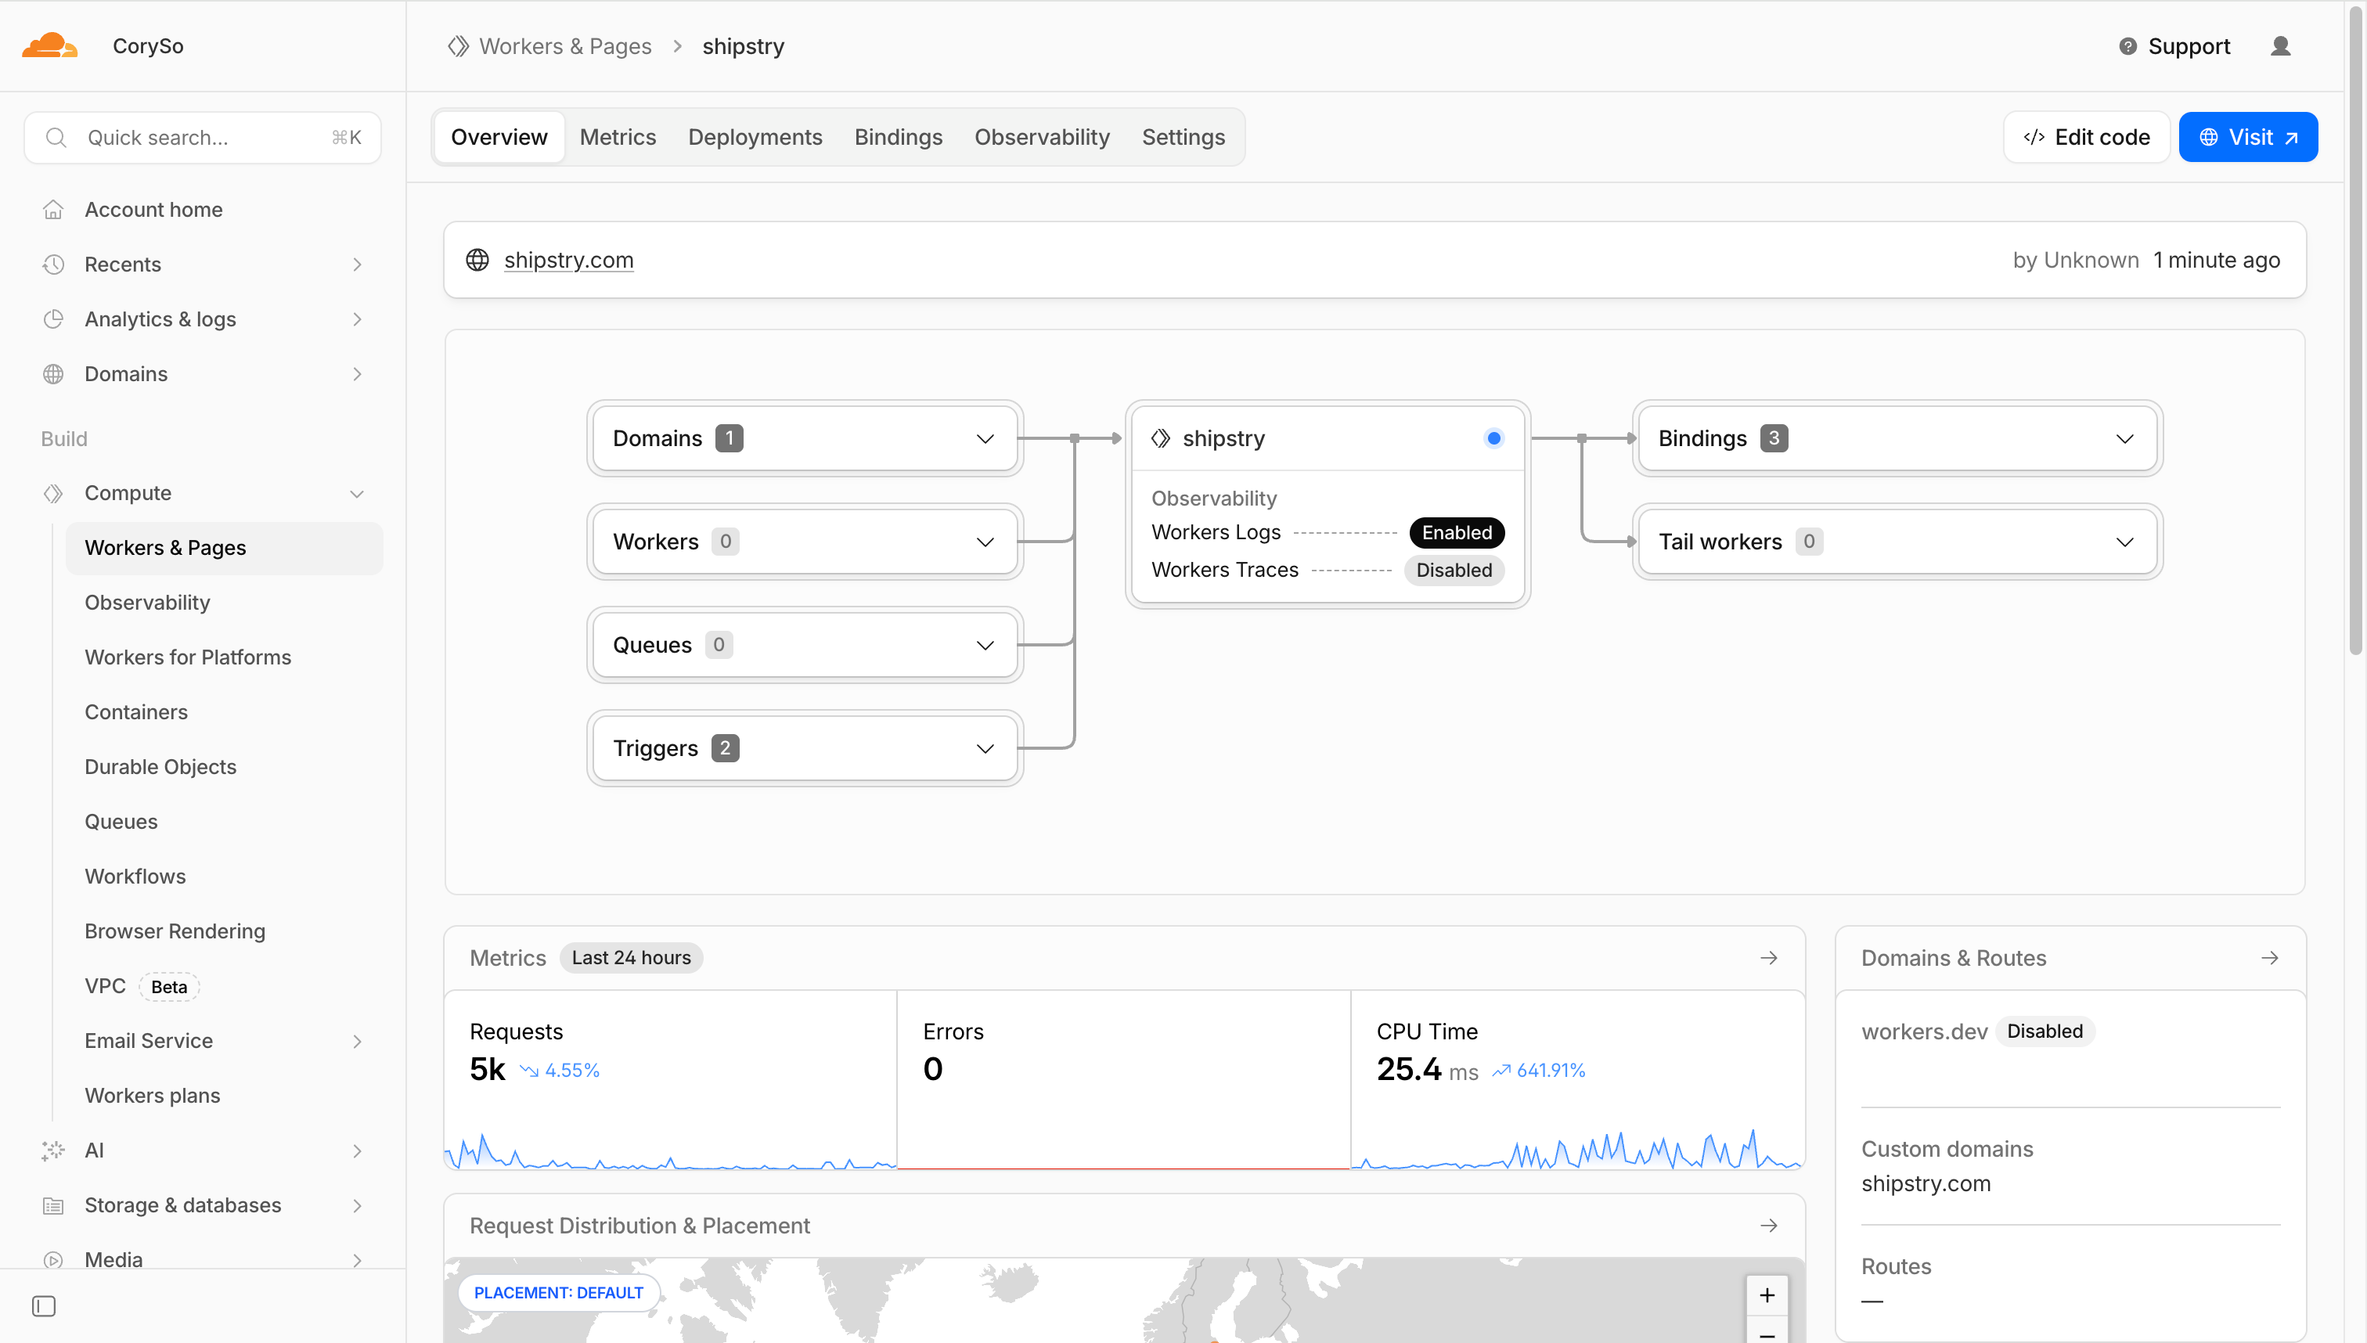Expand the Bindings node dropdown
The height and width of the screenshot is (1343, 2367).
(x=2124, y=439)
